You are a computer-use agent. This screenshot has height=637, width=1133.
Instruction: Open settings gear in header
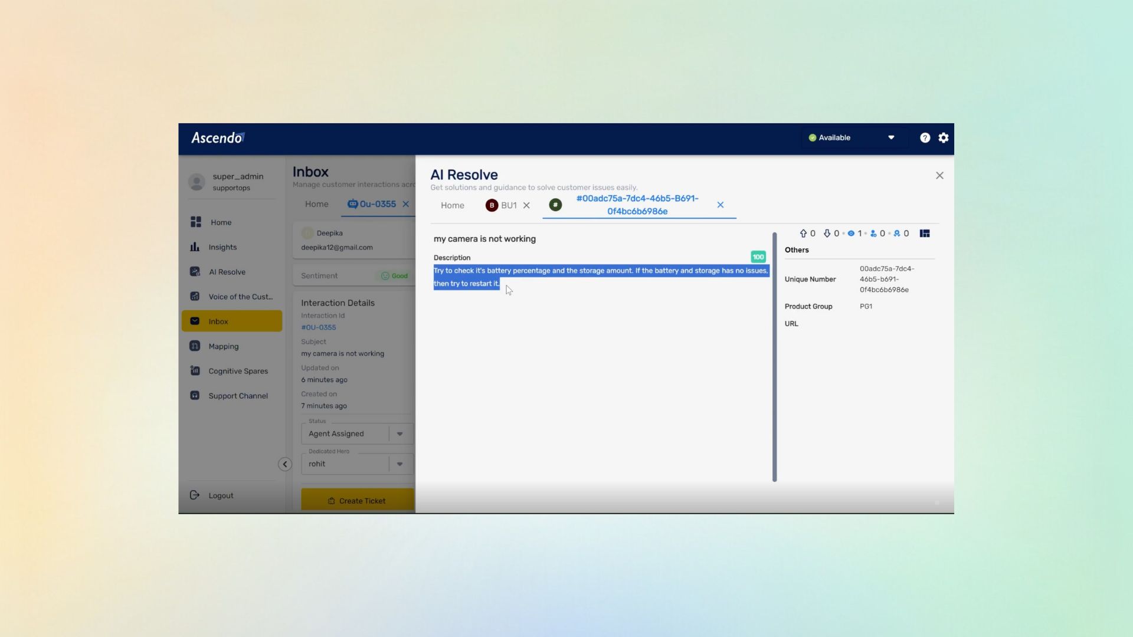tap(944, 137)
